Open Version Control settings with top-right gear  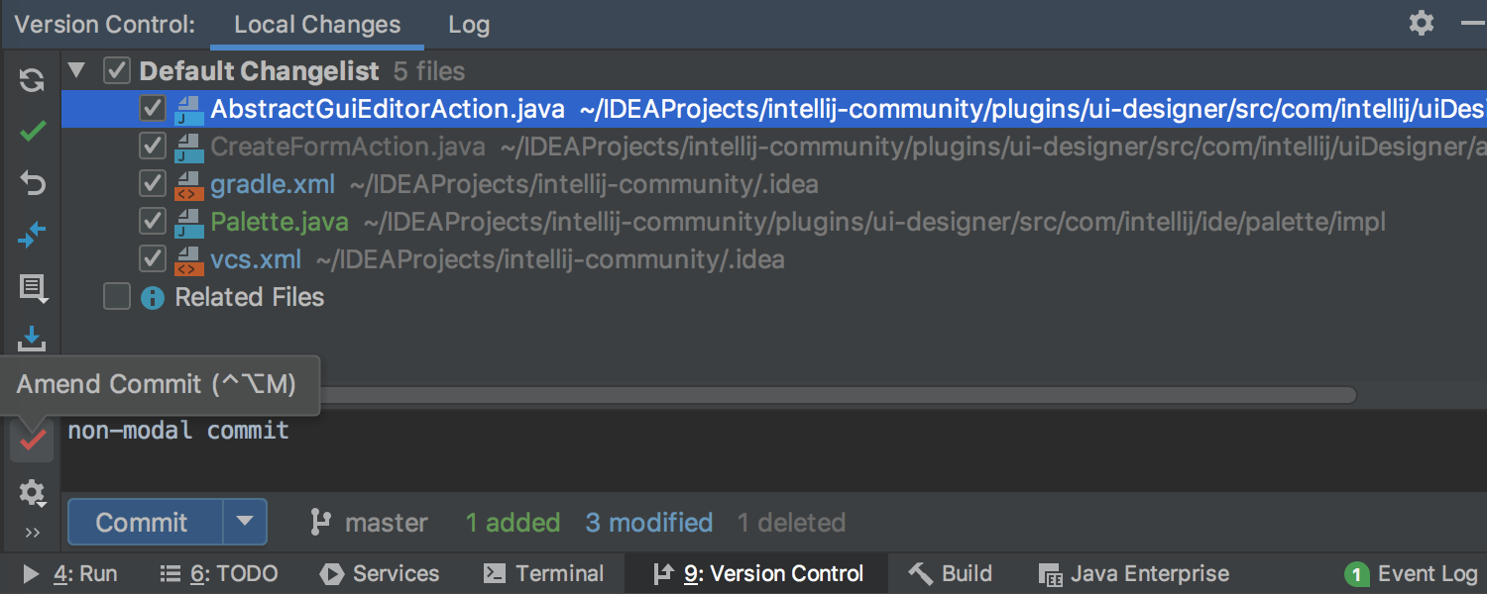(x=1422, y=22)
